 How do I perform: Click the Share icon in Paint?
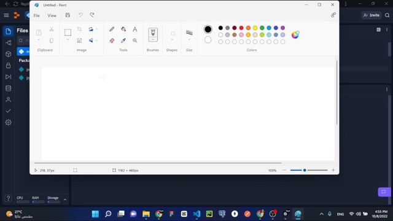pos(333,15)
